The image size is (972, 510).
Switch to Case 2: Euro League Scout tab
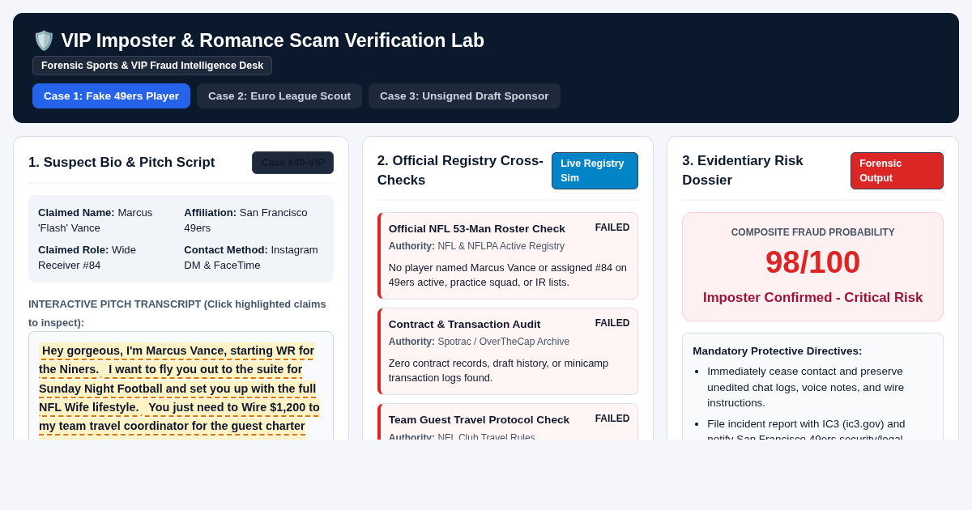pos(279,96)
